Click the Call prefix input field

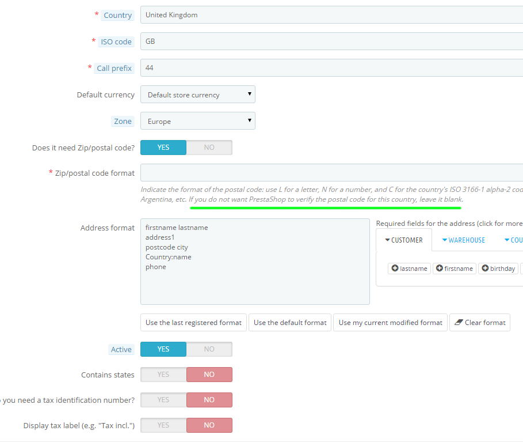coord(331,68)
